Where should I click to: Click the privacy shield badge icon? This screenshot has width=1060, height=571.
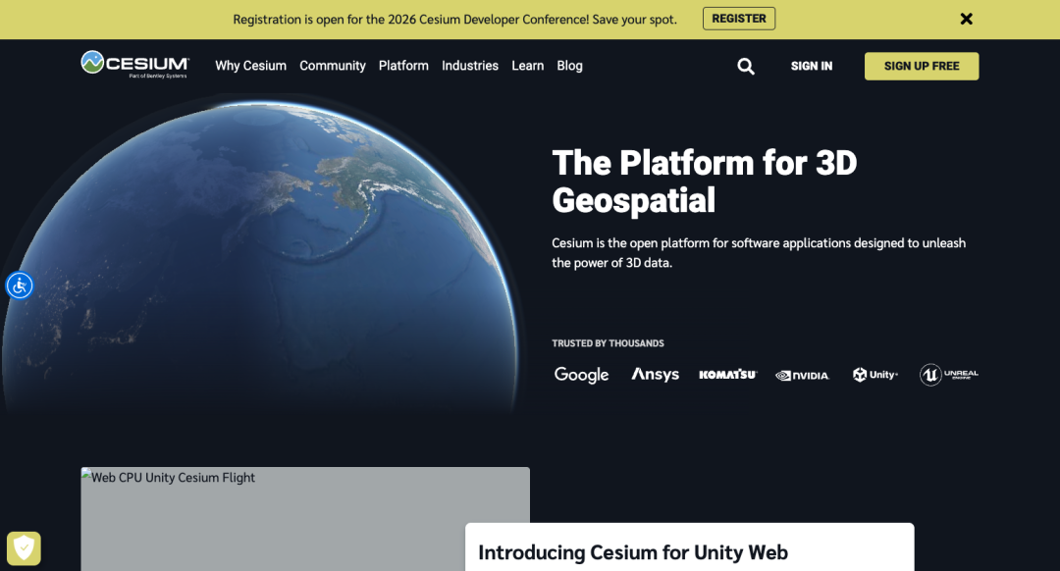point(24,548)
